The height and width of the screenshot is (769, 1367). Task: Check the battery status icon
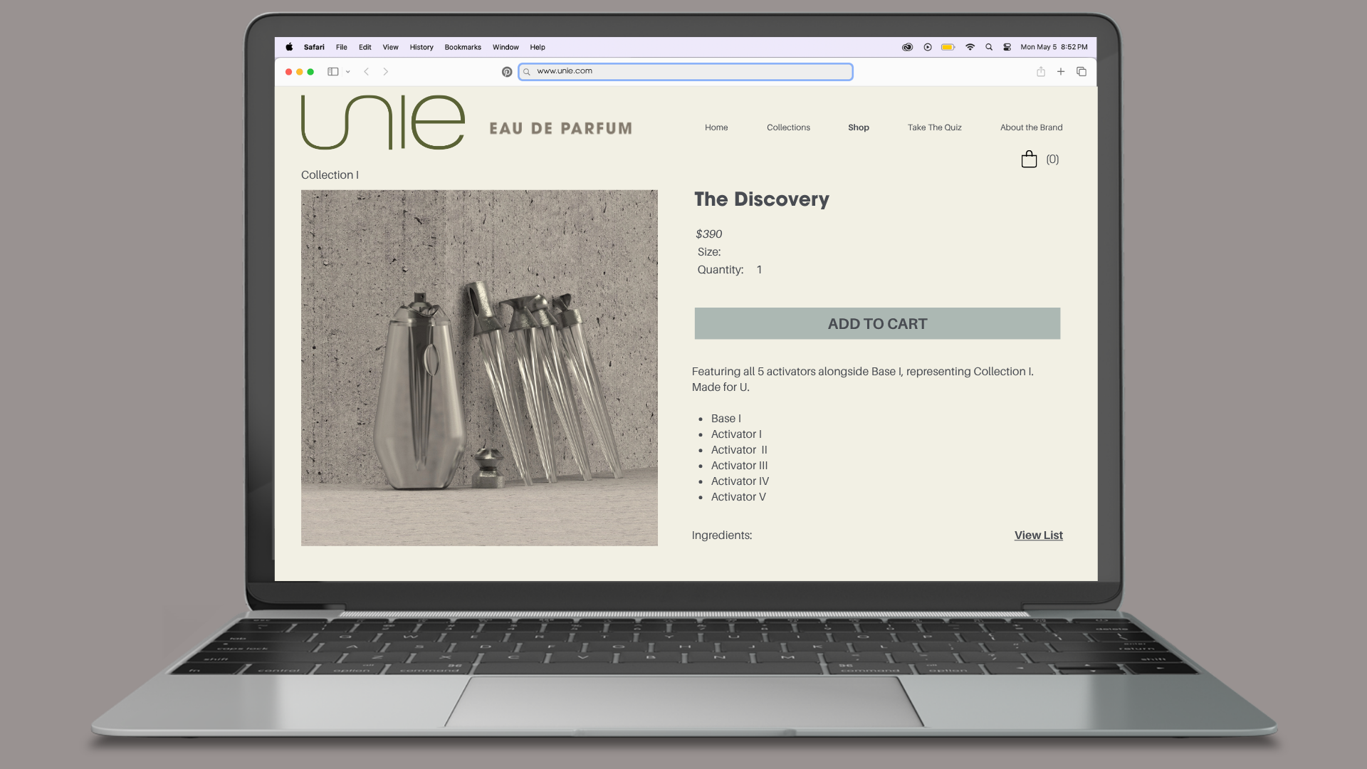pyautogui.click(x=948, y=47)
